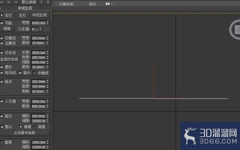Click the left arrow icon button

[x=2, y=2]
